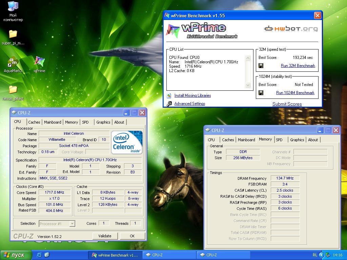Click the Install Missing Libraries icon
The width and height of the screenshot is (347, 260).
click(169, 95)
